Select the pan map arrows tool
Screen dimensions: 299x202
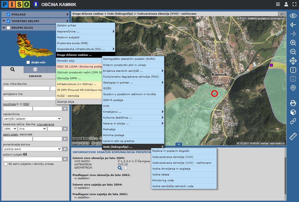(293, 61)
